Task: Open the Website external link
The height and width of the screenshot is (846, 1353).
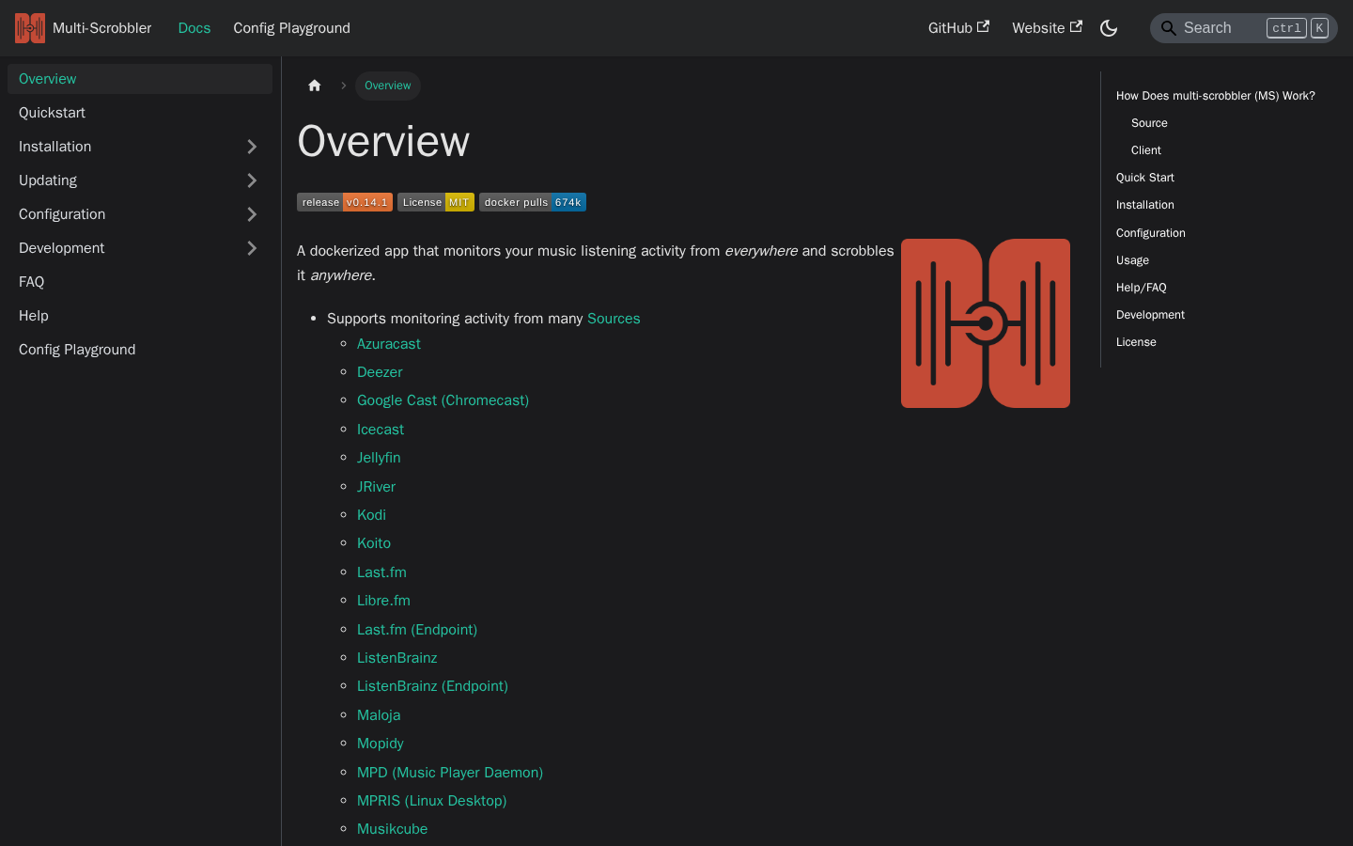Action: click(1047, 28)
